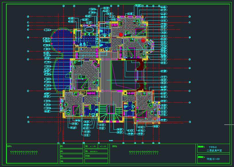
Task: Select the 二层家具平面 drawing title text
Action: click(214, 150)
